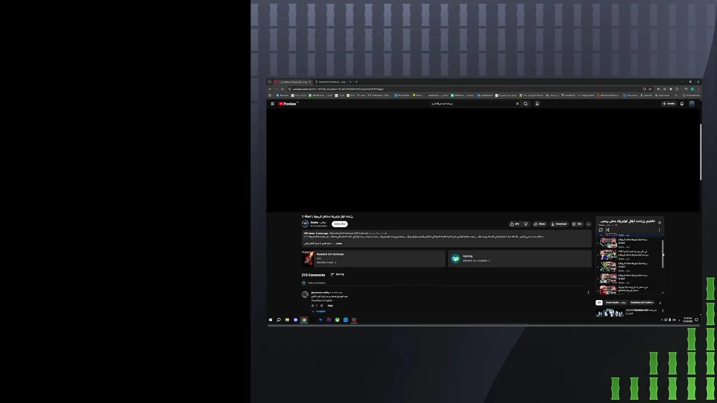Open the Windows Start menu

pos(271,320)
